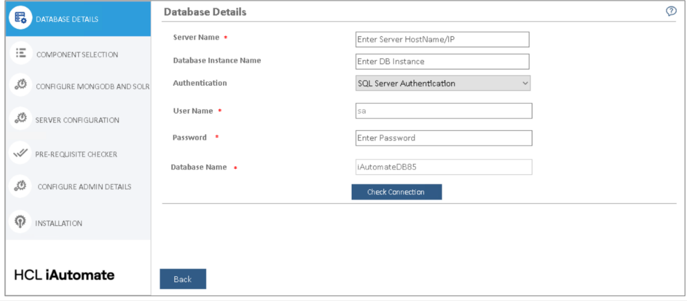Image resolution: width=687 pixels, height=301 pixels.
Task: Click the Database Details sidebar icon
Action: click(21, 18)
